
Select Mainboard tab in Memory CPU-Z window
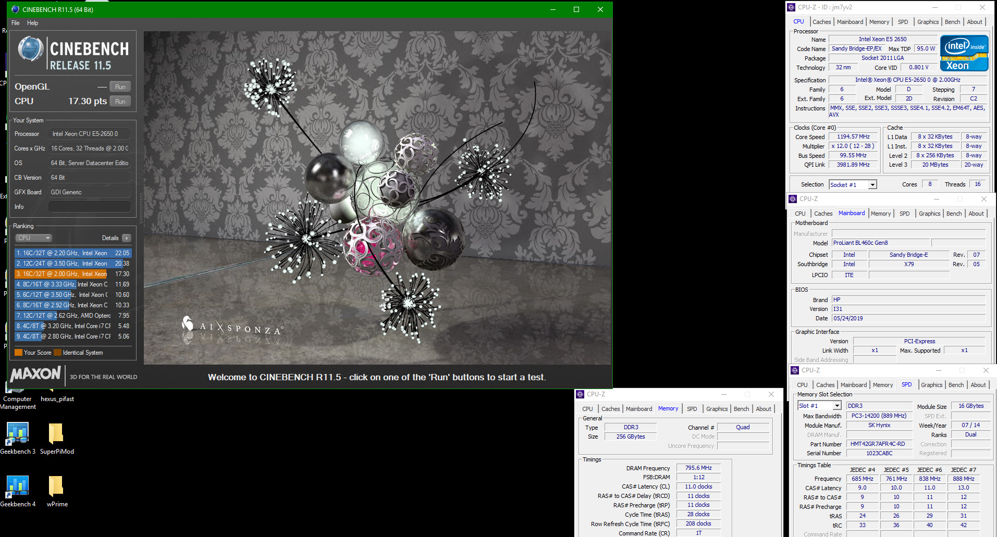[x=639, y=409]
